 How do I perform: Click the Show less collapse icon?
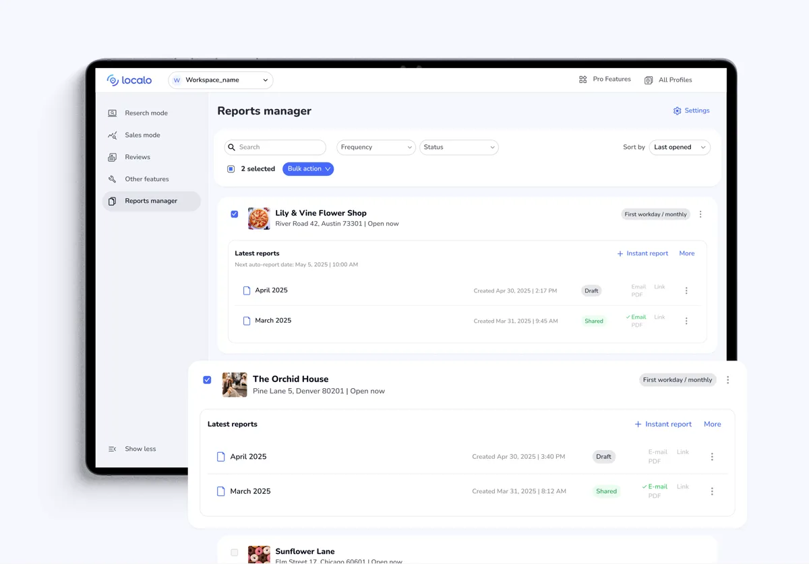[x=113, y=449]
